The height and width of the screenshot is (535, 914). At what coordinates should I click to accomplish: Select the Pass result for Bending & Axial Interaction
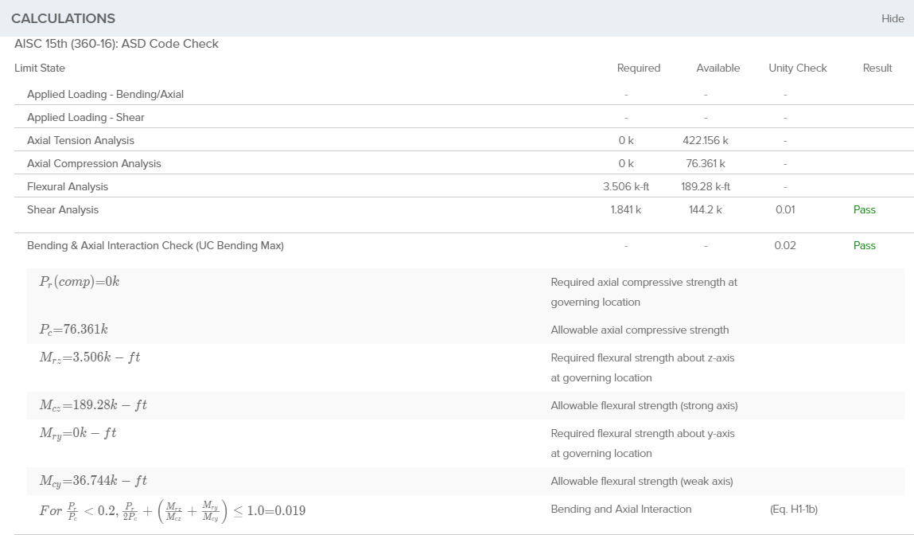pyautogui.click(x=864, y=245)
